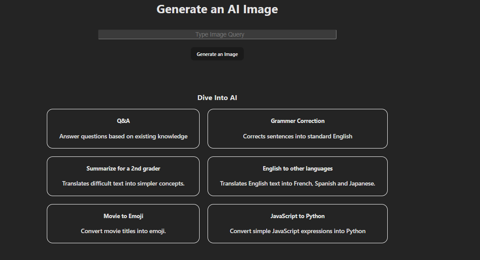Select the Grammer Correction card
The width and height of the screenshot is (480, 260).
tap(297, 129)
